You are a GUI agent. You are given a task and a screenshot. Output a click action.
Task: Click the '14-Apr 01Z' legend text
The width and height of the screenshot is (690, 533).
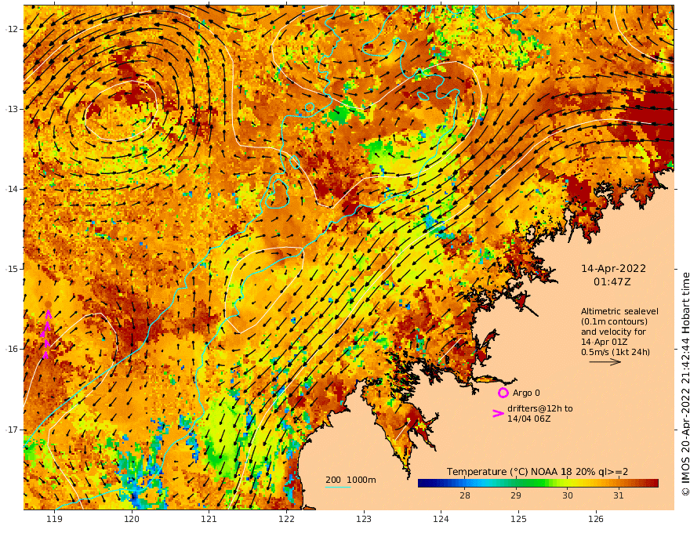click(605, 342)
